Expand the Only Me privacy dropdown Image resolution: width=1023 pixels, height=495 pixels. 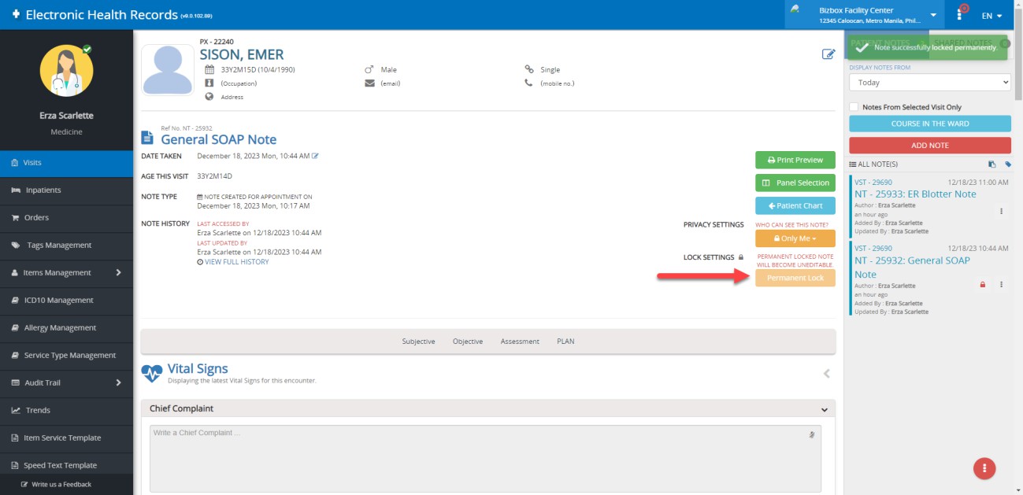(x=795, y=238)
